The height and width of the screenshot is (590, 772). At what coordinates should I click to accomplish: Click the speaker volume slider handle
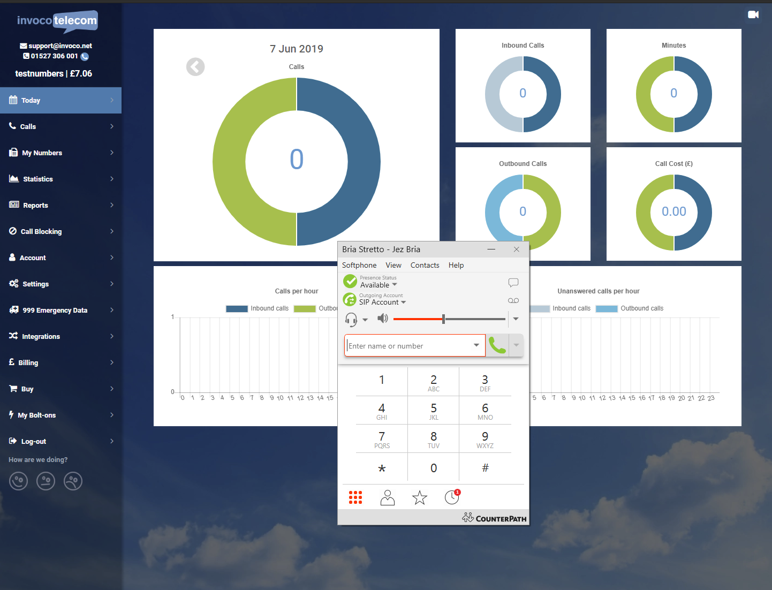click(x=443, y=319)
